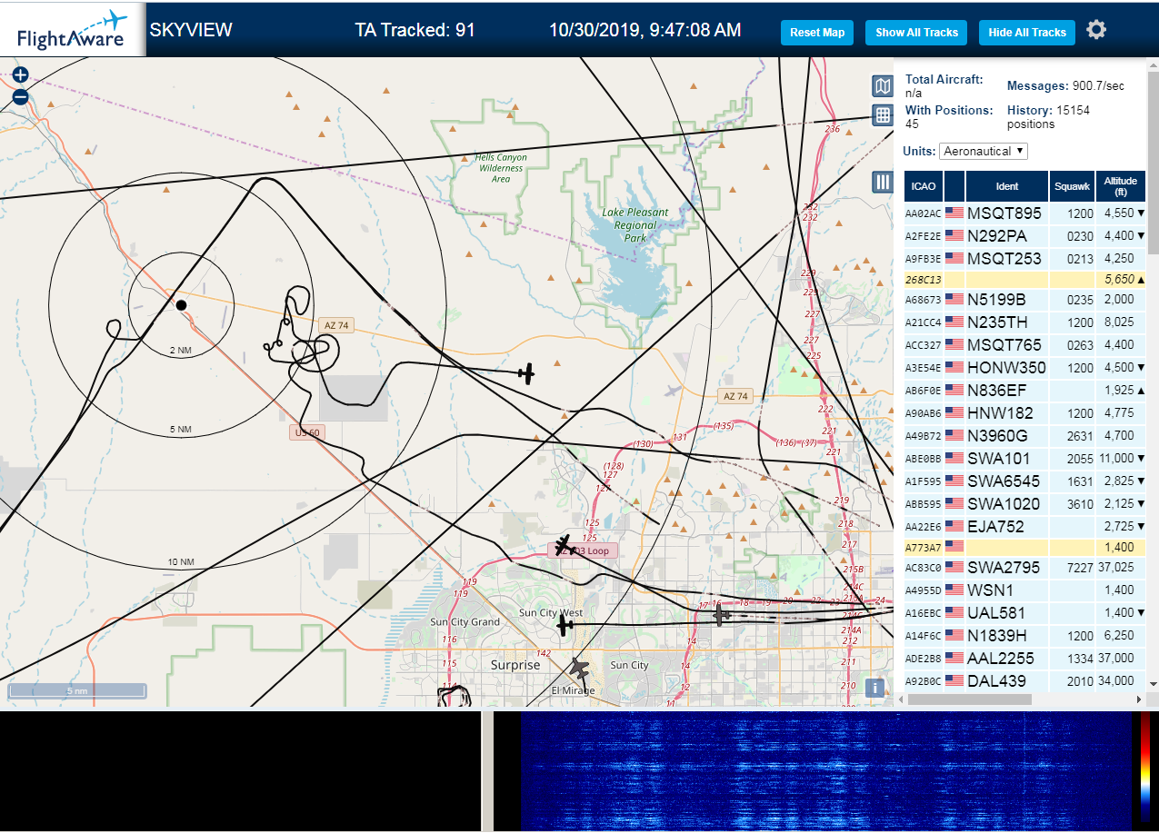Sort table by ICAO column header
Viewport: 1159px width, 833px height.
923,185
